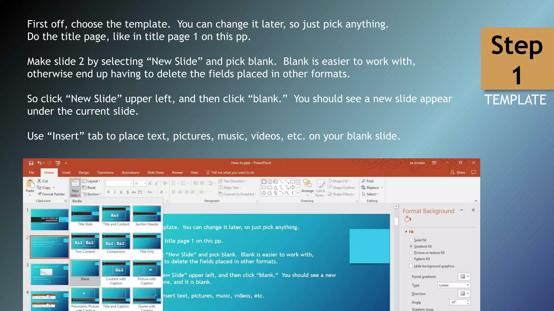Select the Pattern fill option
Viewport: 554px width, 311px height.
pos(411,259)
